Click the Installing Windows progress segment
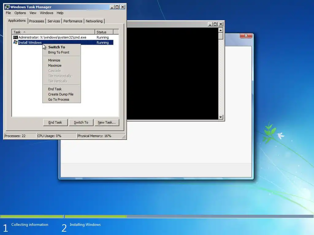Screen dimensions: 314x235 coord(96,216)
